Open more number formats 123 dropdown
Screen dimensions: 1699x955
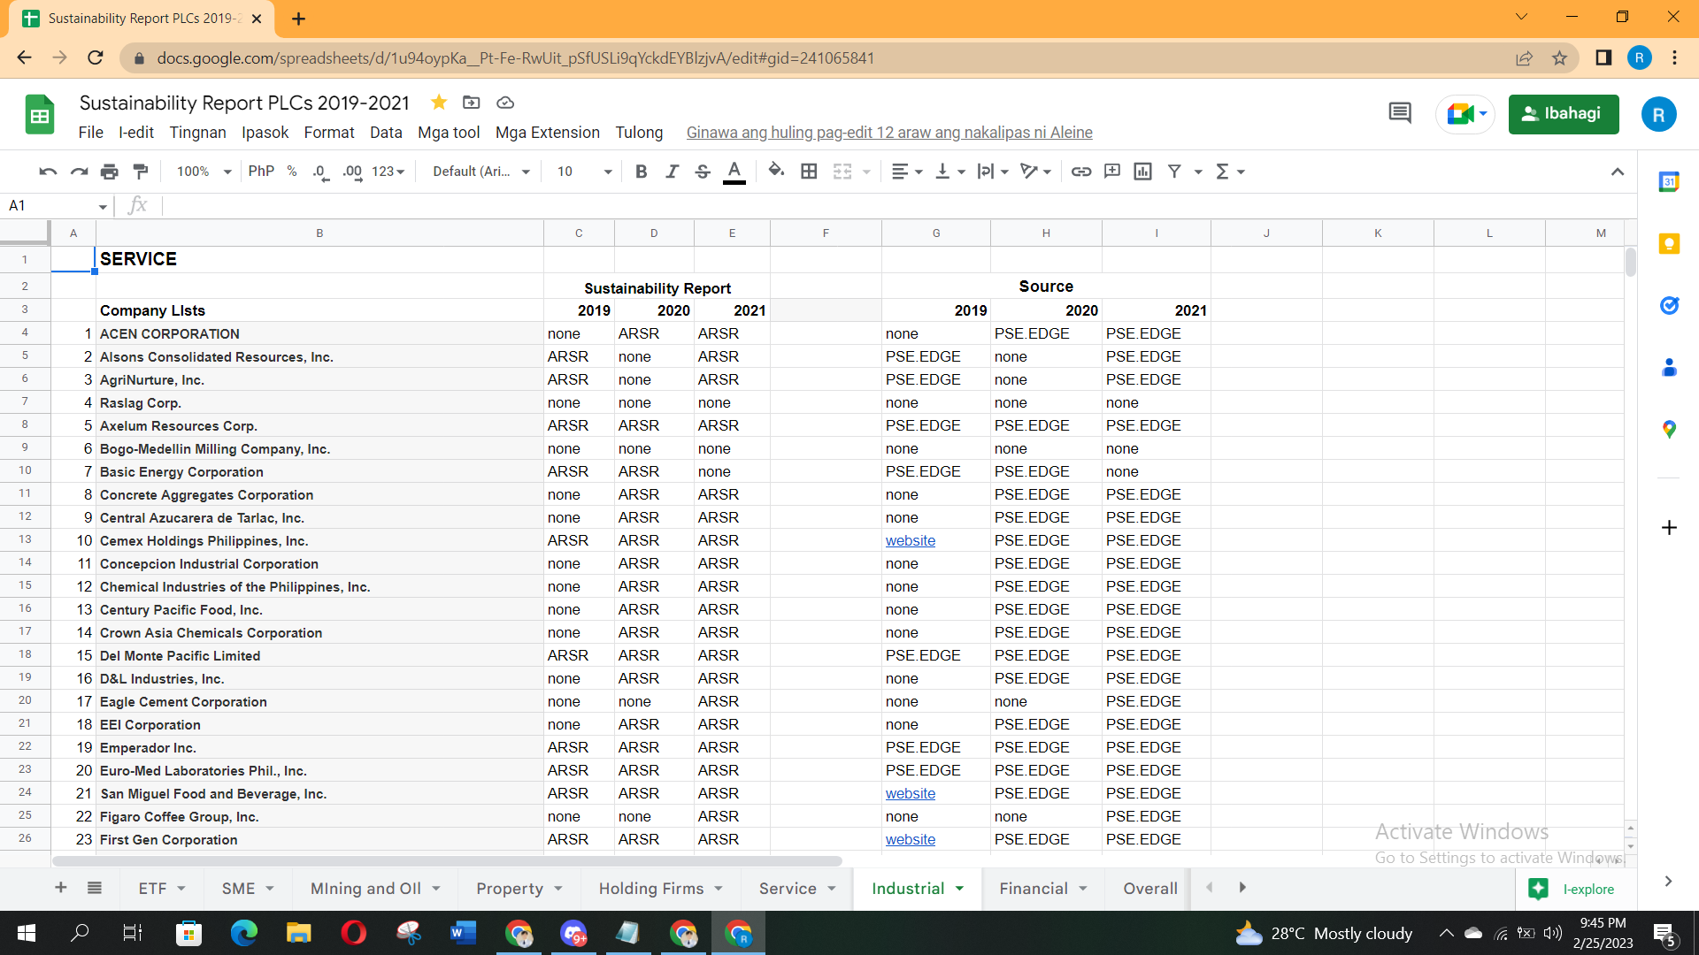coord(388,172)
